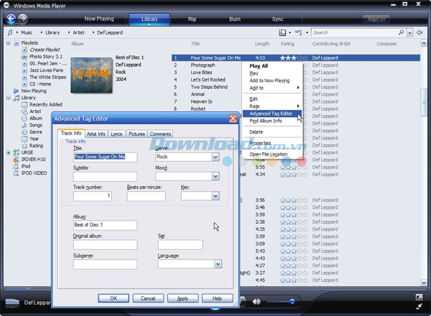Choose Advanced Tag Editor in context menu

[x=272, y=114]
